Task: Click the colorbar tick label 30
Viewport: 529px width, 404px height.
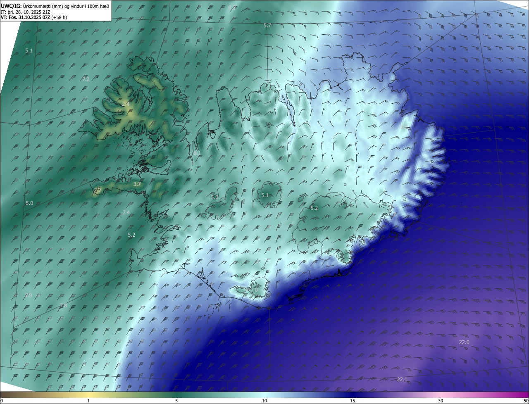Action: point(441,401)
